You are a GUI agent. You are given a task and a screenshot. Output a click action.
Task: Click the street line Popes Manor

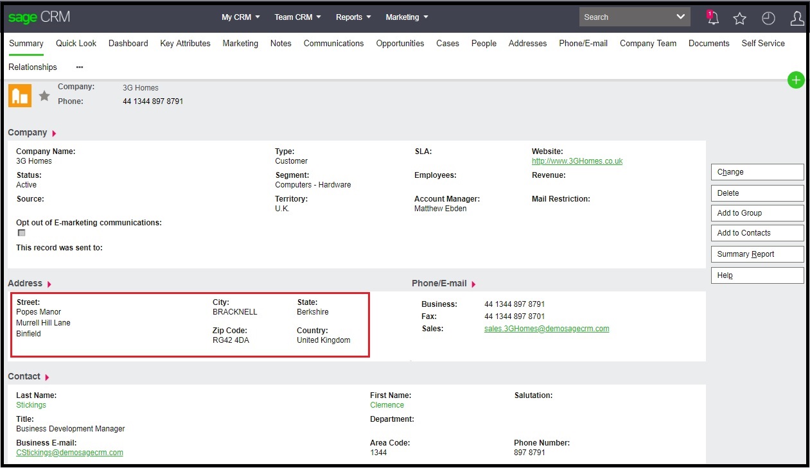pos(39,312)
